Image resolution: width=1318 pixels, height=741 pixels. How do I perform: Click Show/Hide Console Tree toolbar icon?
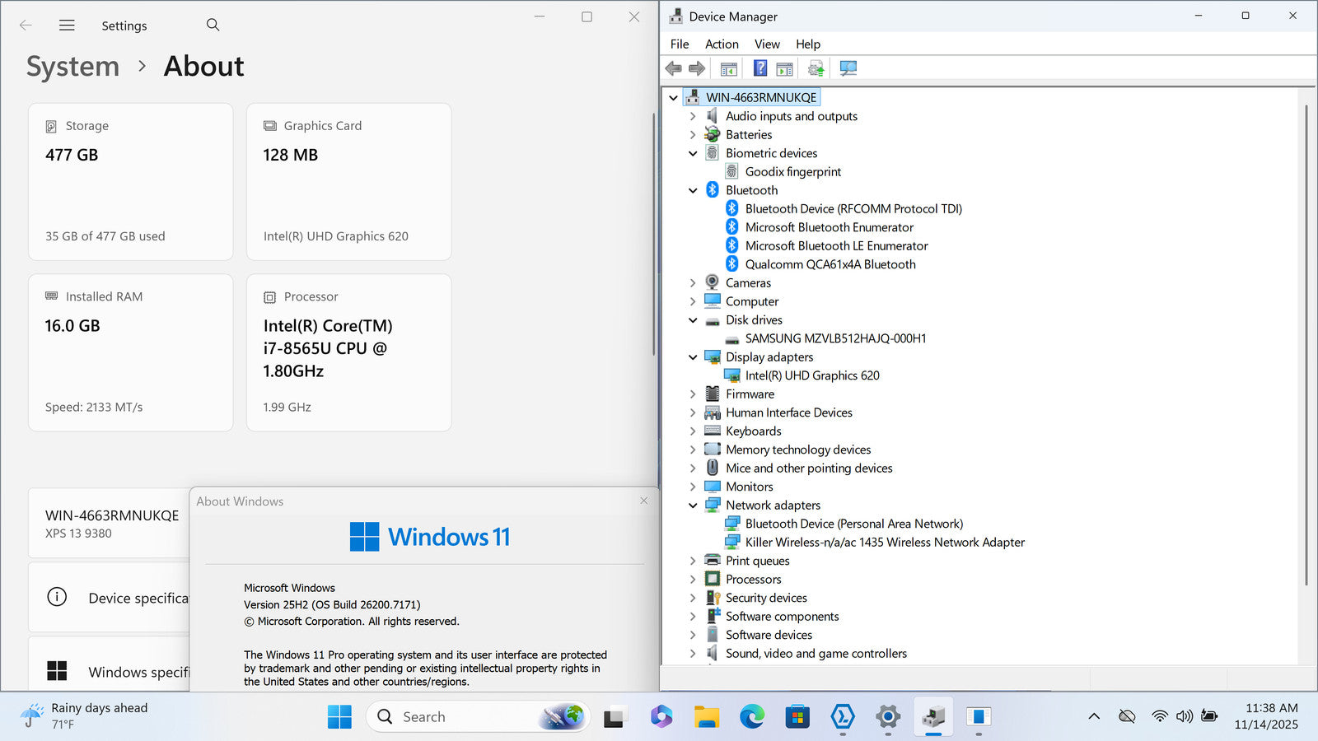click(x=729, y=68)
